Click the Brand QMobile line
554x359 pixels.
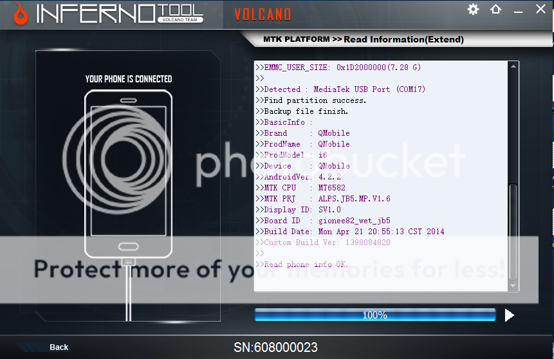pyautogui.click(x=303, y=133)
